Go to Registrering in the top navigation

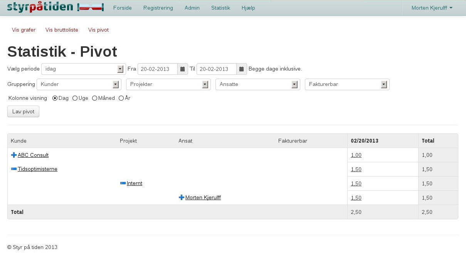[x=158, y=8]
